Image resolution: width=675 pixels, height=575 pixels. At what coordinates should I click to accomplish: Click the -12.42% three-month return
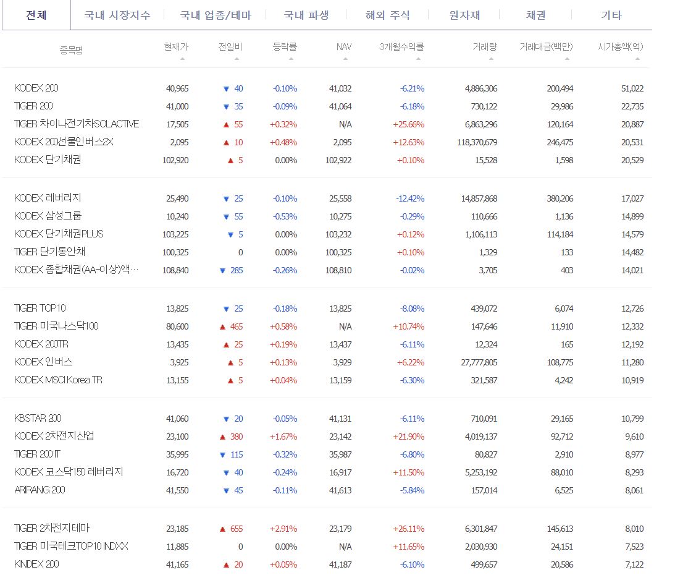coord(410,198)
